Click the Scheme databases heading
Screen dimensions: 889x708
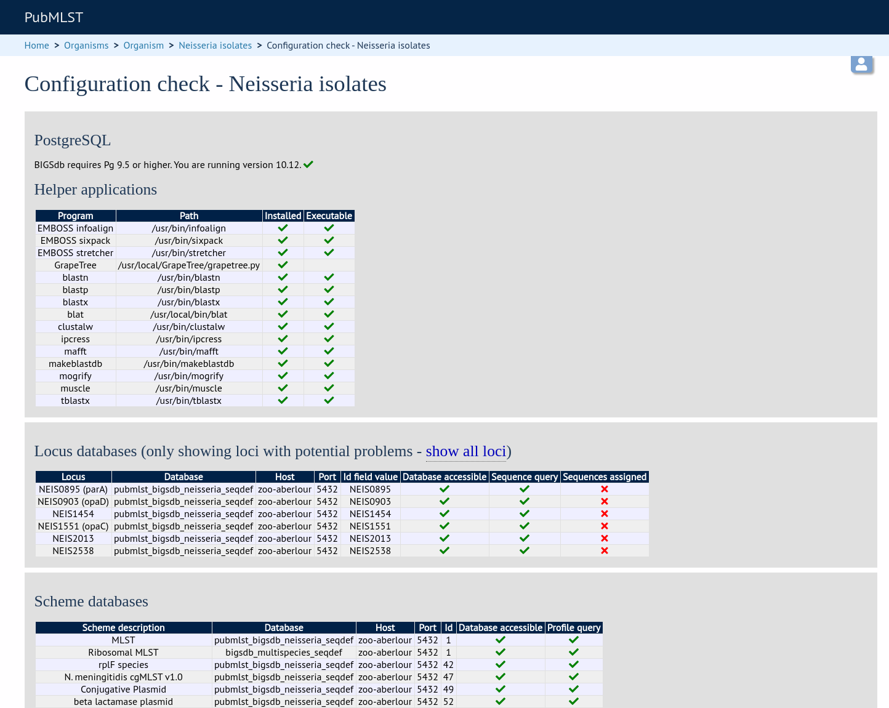pyautogui.click(x=91, y=601)
